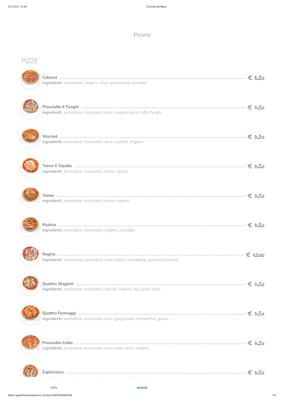Click the Regina price € 12.00
This screenshot has height=402, width=284.
click(255, 255)
